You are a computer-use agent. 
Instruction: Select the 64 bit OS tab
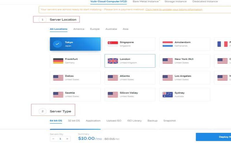click(x=56, y=121)
